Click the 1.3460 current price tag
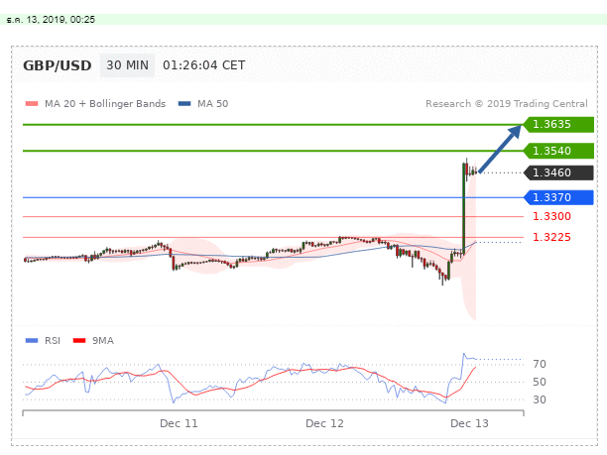This screenshot has height=455, width=607. [557, 172]
